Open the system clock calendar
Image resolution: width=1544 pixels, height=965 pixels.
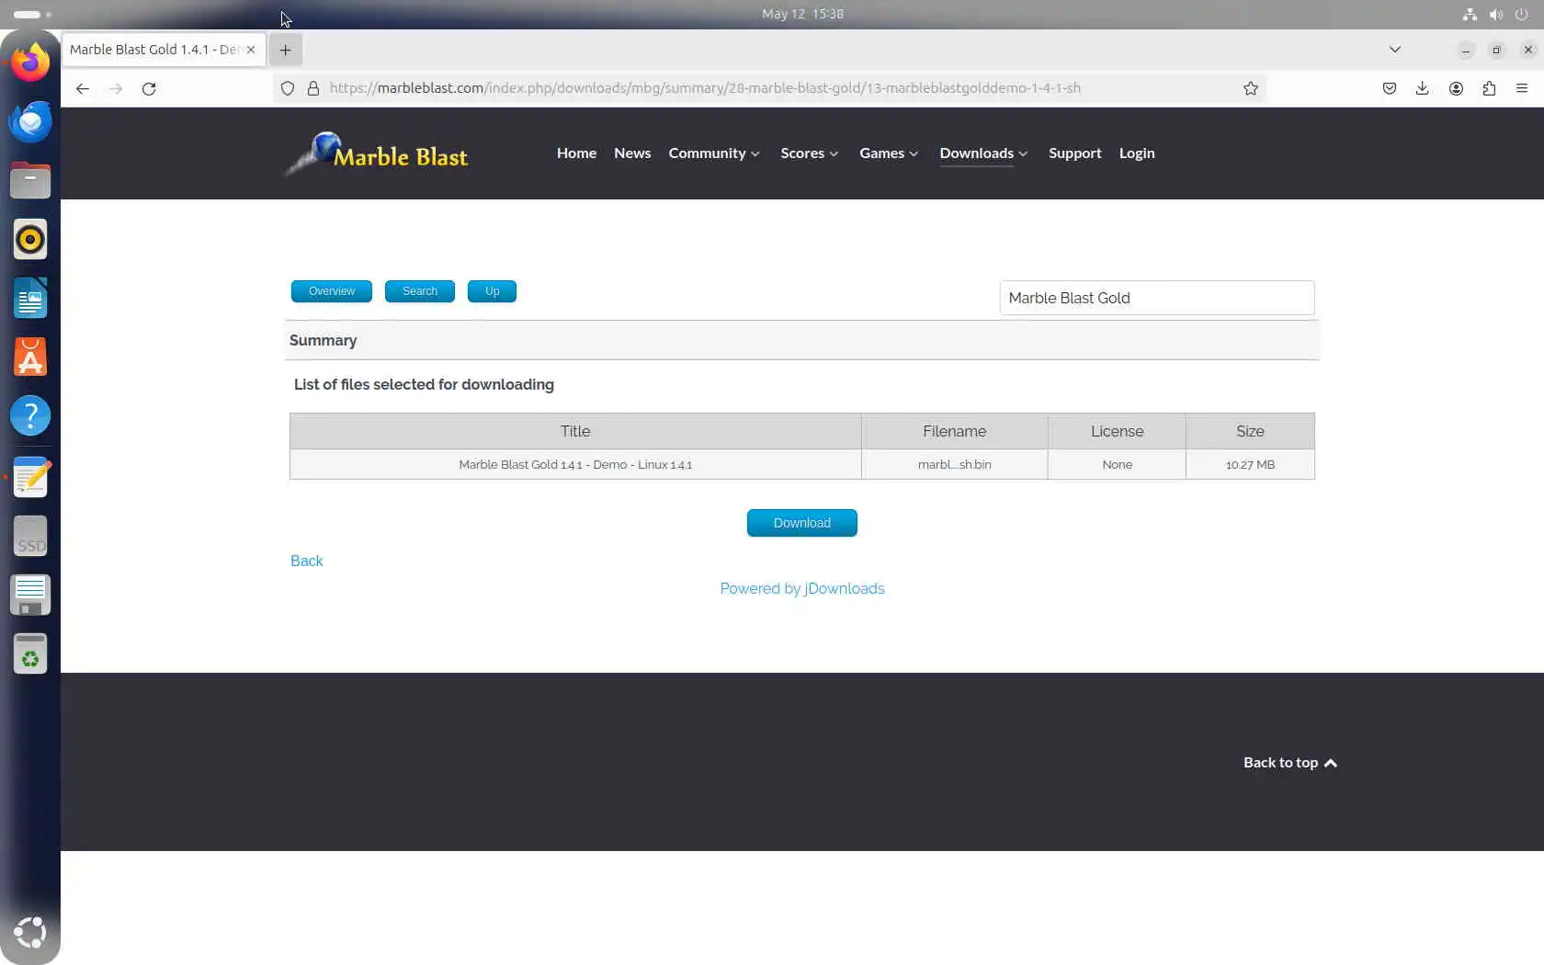click(802, 14)
